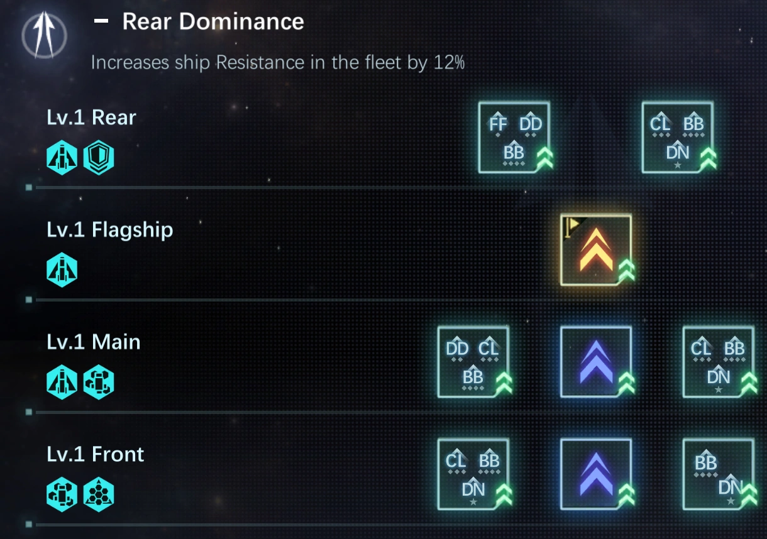
Task: Select the Front row CL BB DN slot
Action: pos(473,474)
